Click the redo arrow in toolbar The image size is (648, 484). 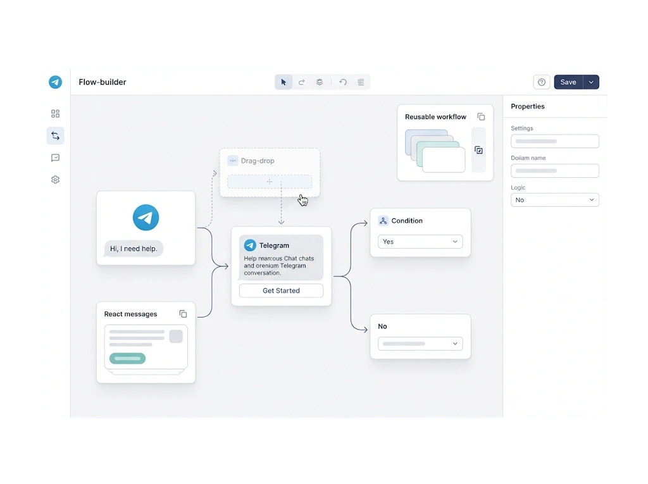(302, 82)
